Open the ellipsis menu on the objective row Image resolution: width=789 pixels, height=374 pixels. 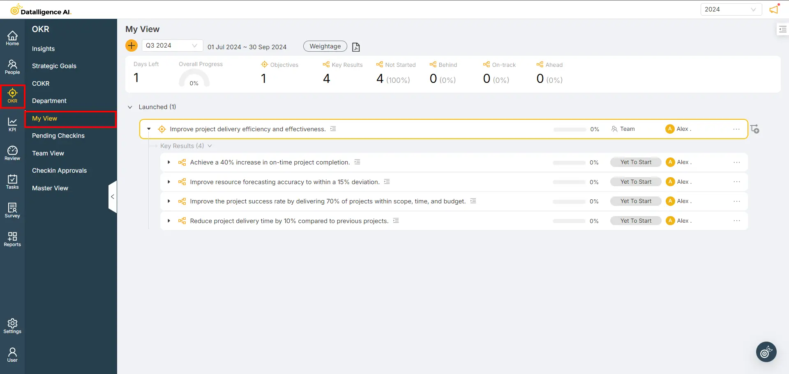click(x=736, y=129)
